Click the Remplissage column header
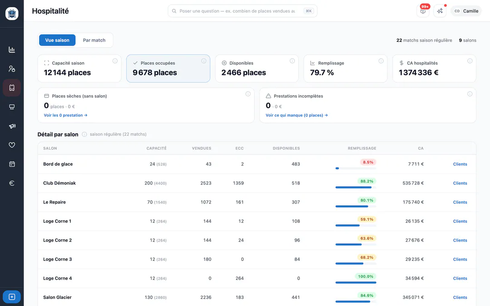The width and height of the screenshot is (490, 306). (362, 148)
